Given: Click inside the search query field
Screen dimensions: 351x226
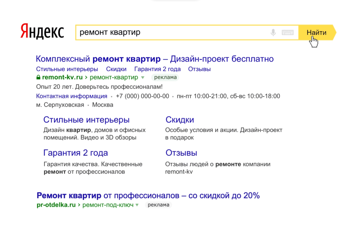Looking at the screenshot, I should (156, 32).
